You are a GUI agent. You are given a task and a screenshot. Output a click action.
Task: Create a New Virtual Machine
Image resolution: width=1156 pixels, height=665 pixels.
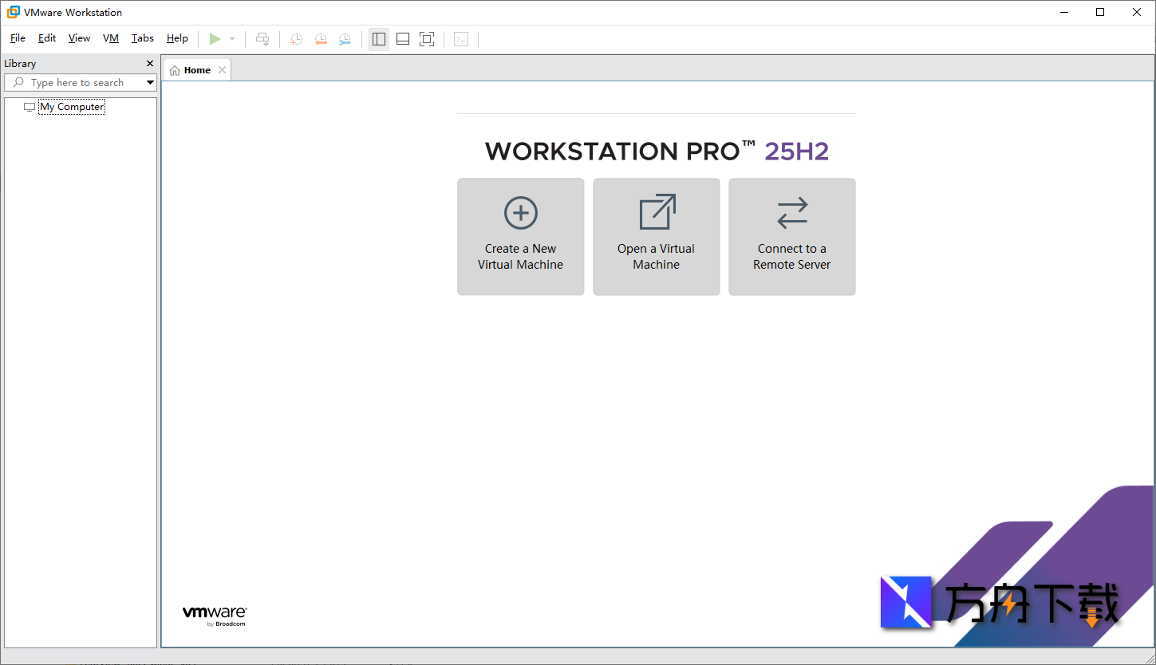click(520, 236)
